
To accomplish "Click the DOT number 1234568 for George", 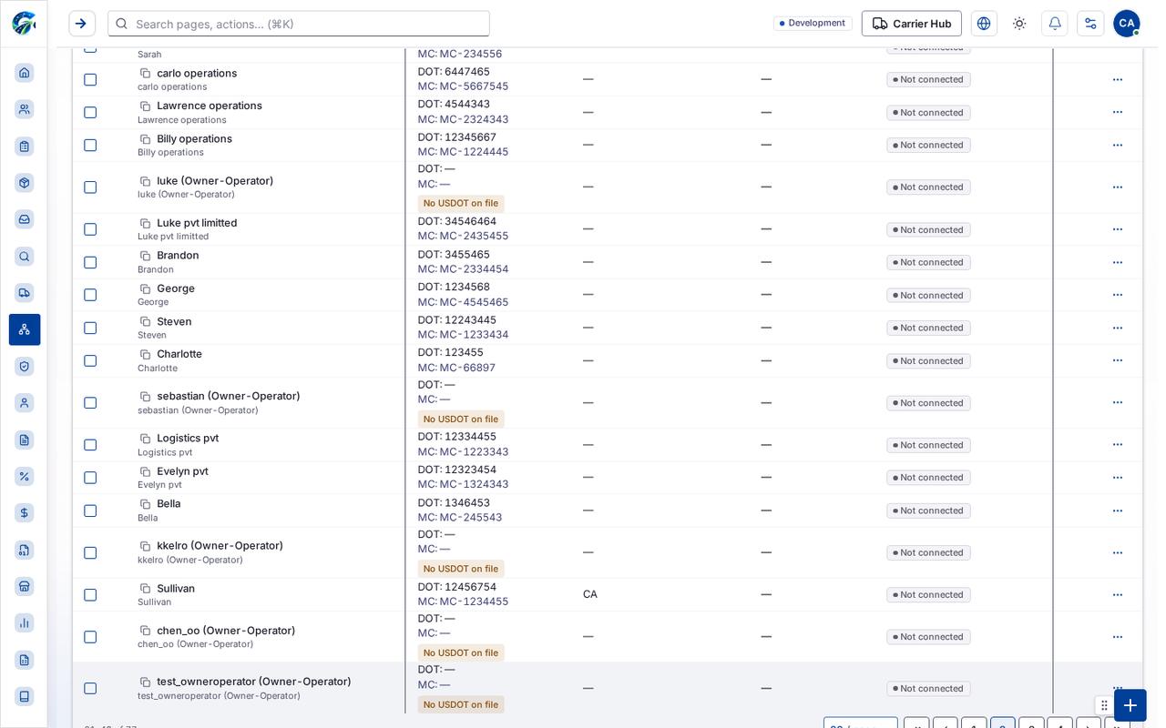I will click(467, 287).
